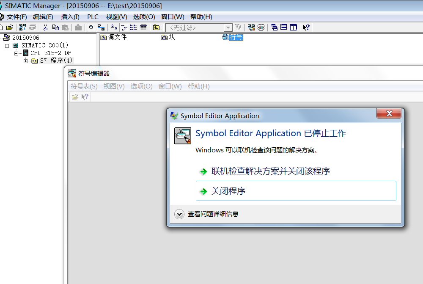The width and height of the screenshot is (423, 284).
Task: Collapse the CPU 315-2 DP tree node
Action: coord(16,53)
